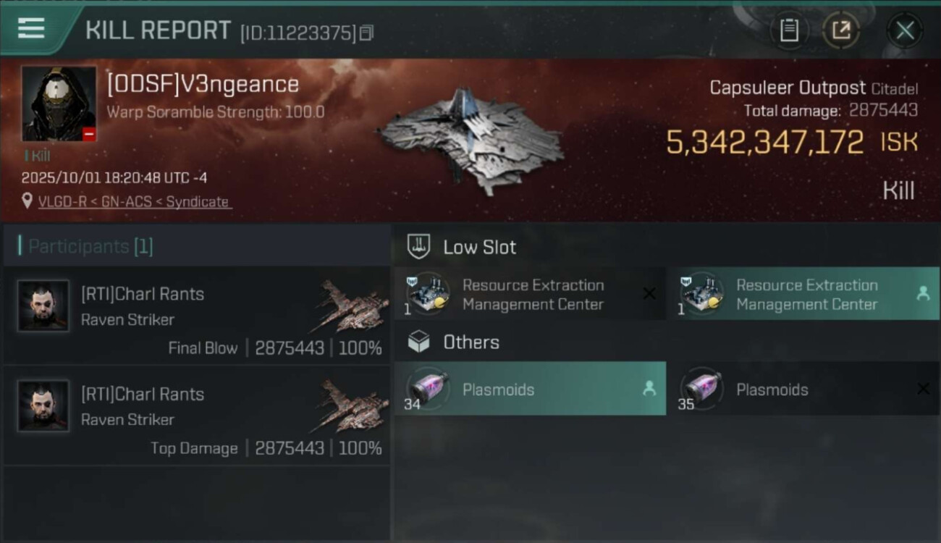Open the hamburger menu
Viewport: 941px width, 543px height.
coord(31,29)
